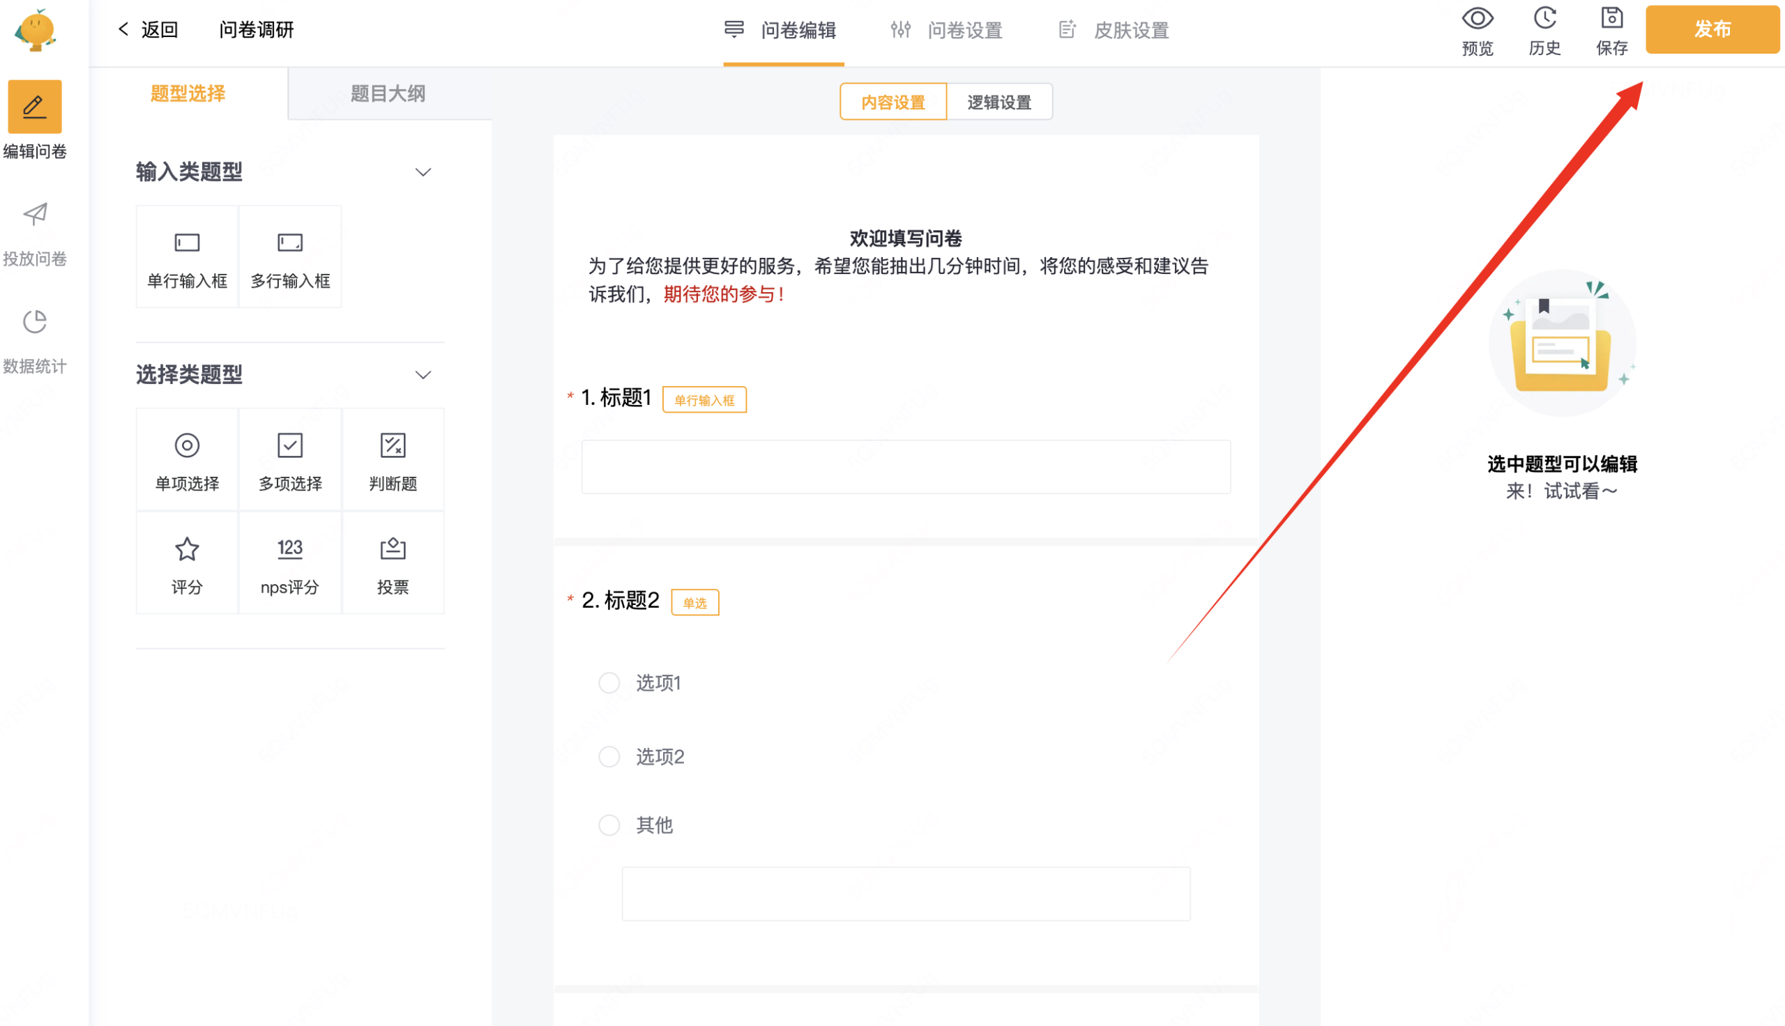Click the orange 发布 button
The image size is (1785, 1026).
click(x=1712, y=29)
